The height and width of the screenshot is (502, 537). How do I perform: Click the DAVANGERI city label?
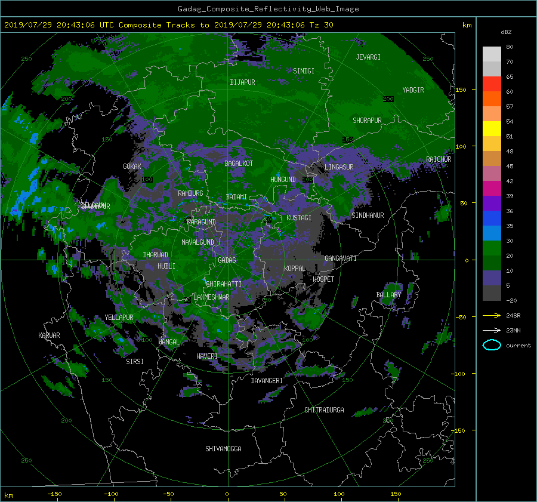point(267,381)
